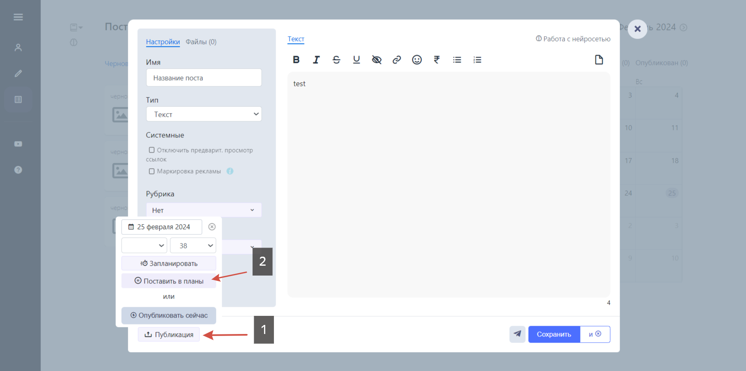Click the Запланировать button

pos(169,263)
